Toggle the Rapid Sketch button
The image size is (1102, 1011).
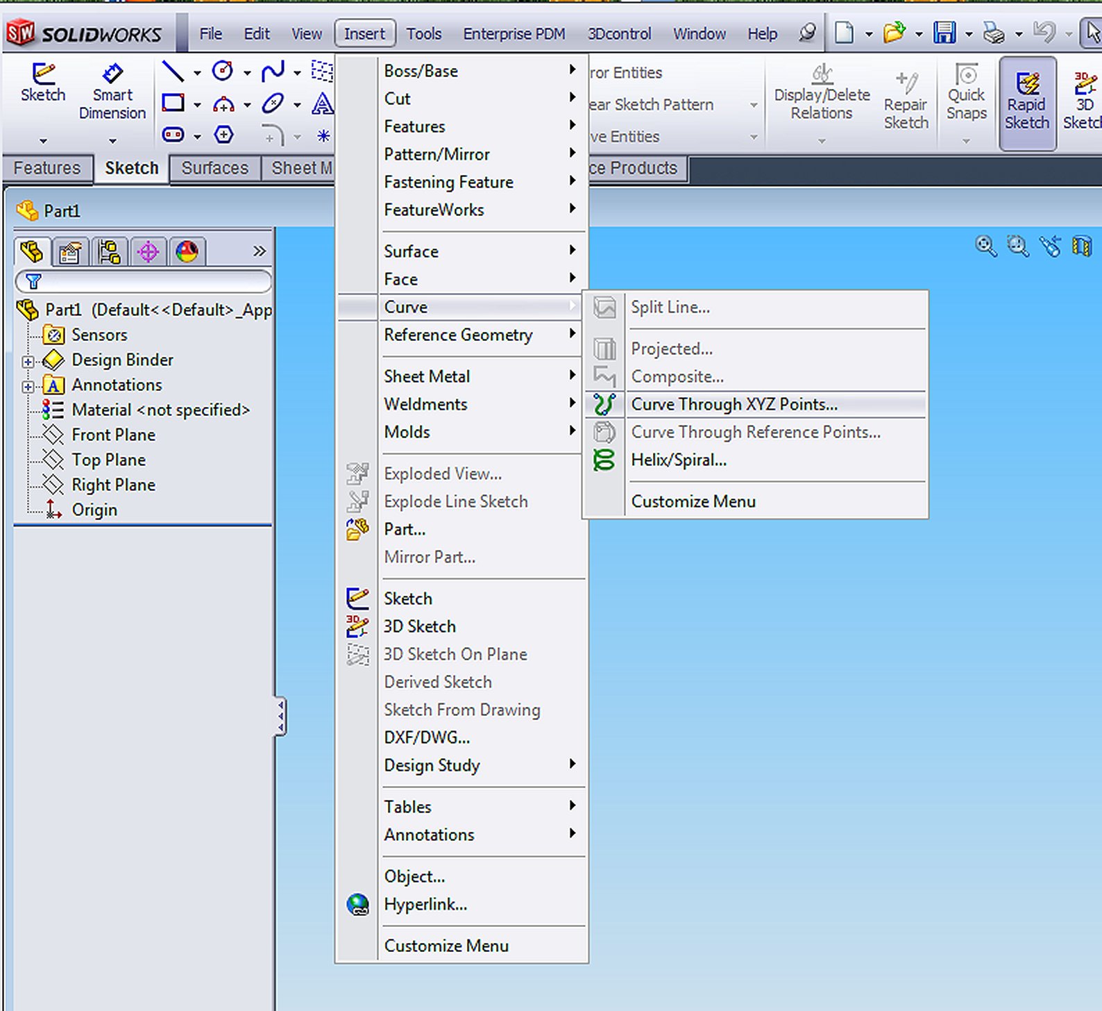pyautogui.click(x=1028, y=102)
